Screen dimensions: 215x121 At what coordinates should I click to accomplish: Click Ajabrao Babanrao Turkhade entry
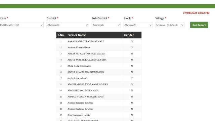click(x=80, y=103)
